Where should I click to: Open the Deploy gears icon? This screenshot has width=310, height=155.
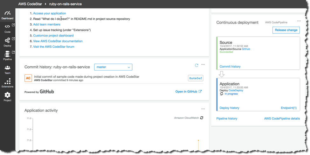7,42
